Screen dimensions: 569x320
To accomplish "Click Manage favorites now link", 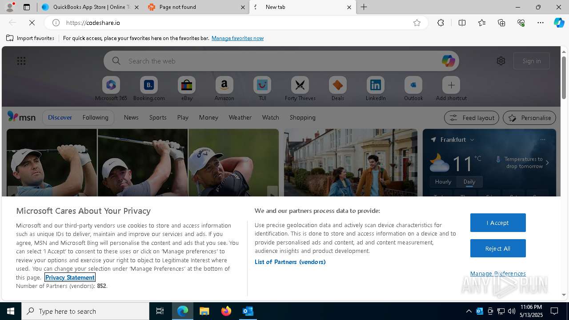I will (x=237, y=38).
